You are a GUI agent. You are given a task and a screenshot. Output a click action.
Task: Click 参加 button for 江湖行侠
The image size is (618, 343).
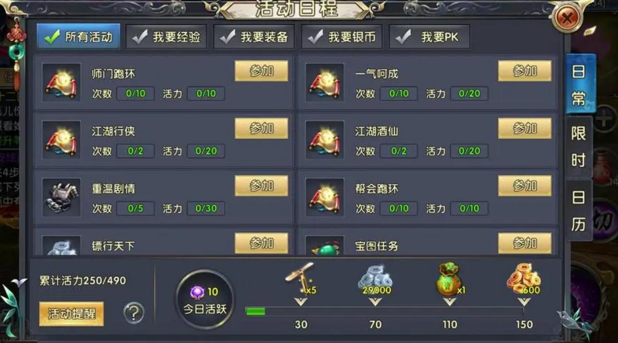(261, 128)
